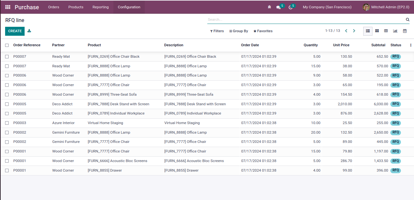This screenshot has width=414, height=200.
Task: Switch to calendar view
Action: click(405, 31)
